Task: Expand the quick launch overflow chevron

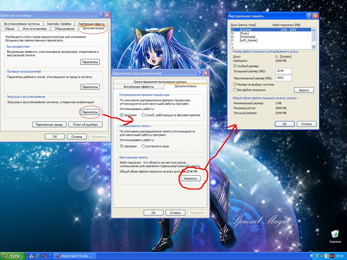Action: coord(50,254)
